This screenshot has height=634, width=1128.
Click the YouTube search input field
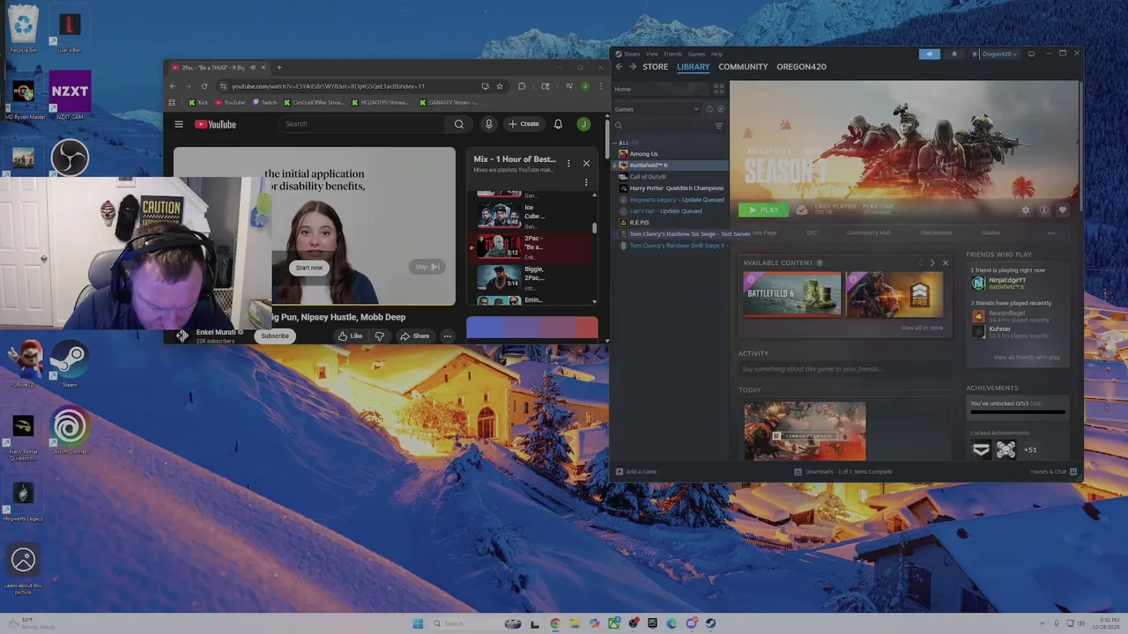click(x=364, y=124)
